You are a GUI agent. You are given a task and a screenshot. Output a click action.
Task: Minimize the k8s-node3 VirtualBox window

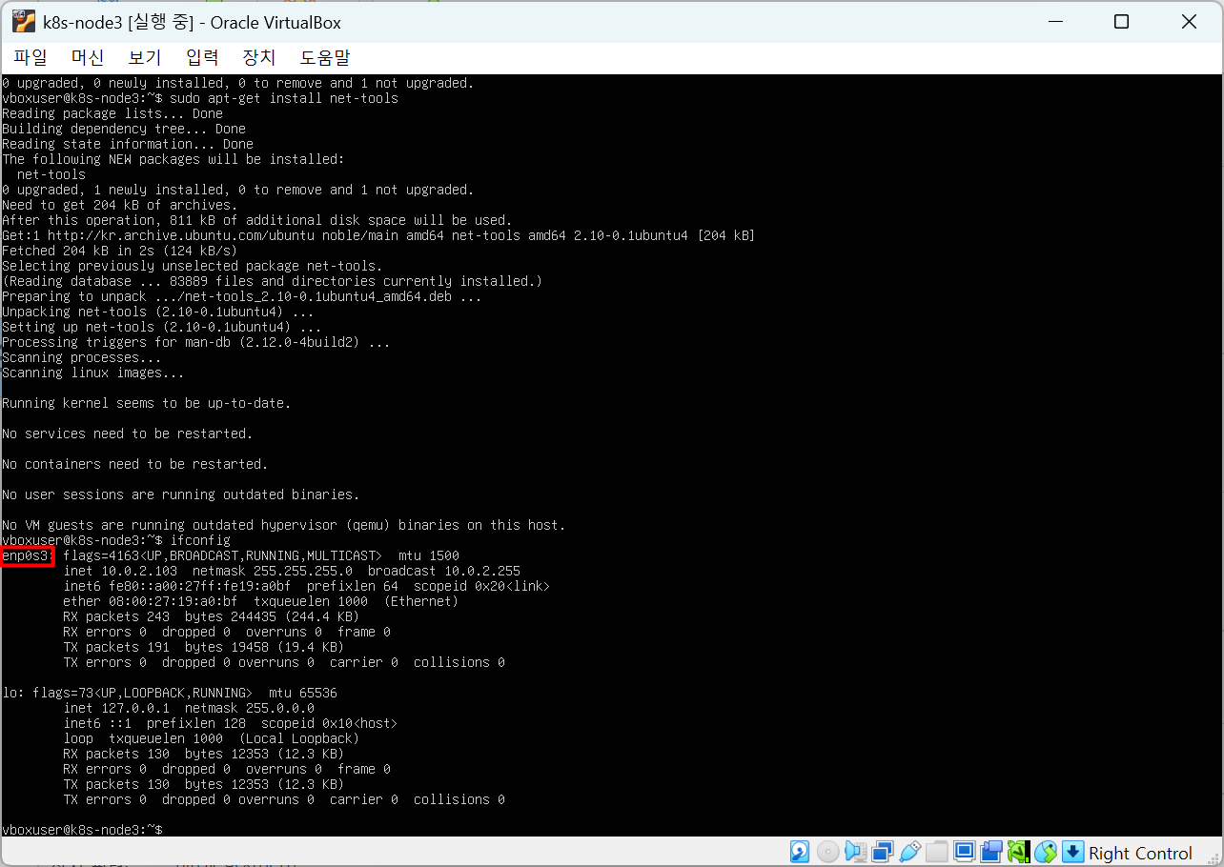[x=1054, y=22]
